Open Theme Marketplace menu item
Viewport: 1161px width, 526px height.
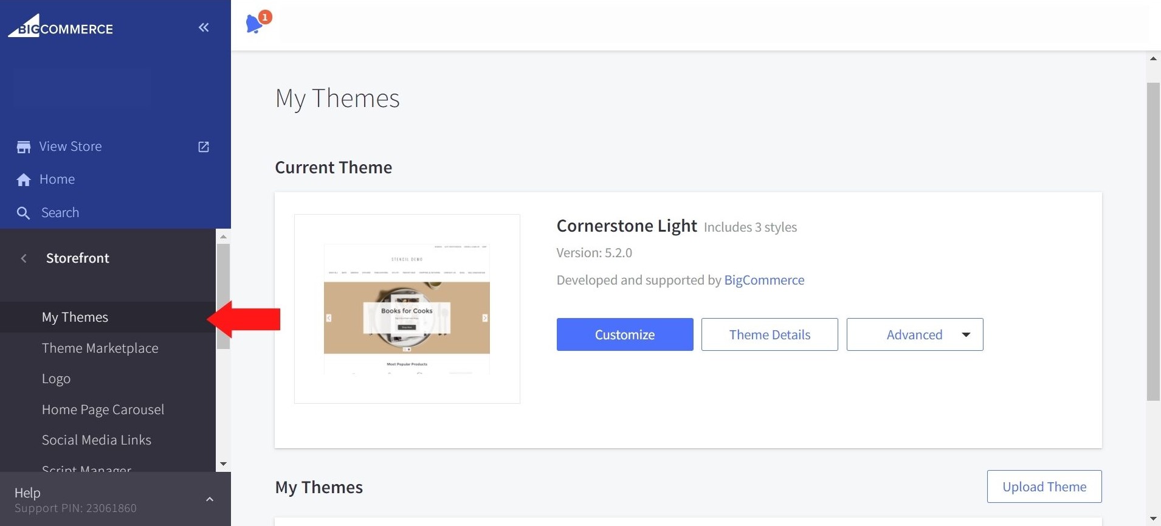(100, 348)
